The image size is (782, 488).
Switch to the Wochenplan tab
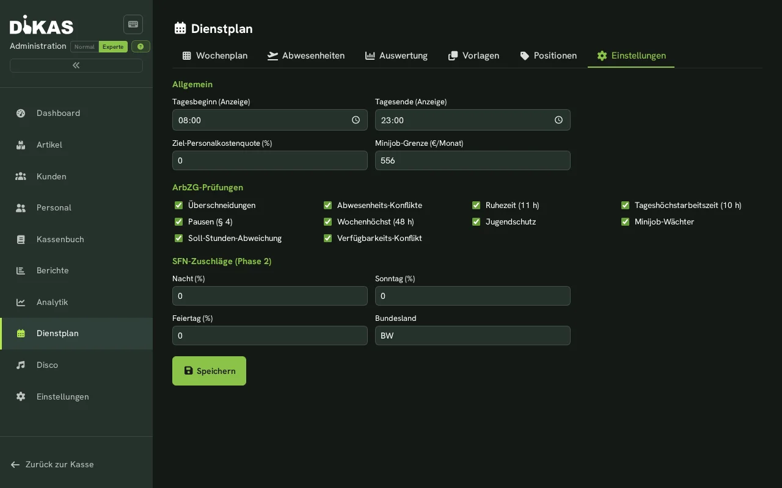(215, 56)
